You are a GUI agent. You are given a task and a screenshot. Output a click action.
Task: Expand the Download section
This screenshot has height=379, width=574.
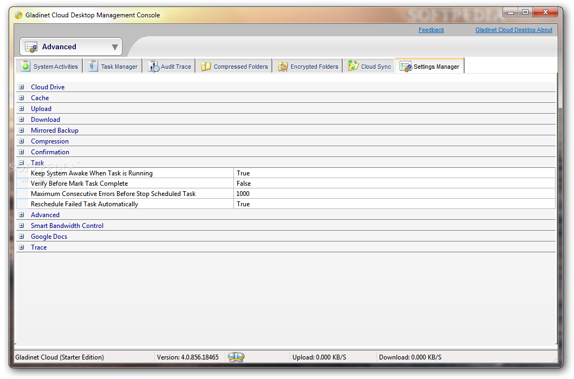[22, 120]
